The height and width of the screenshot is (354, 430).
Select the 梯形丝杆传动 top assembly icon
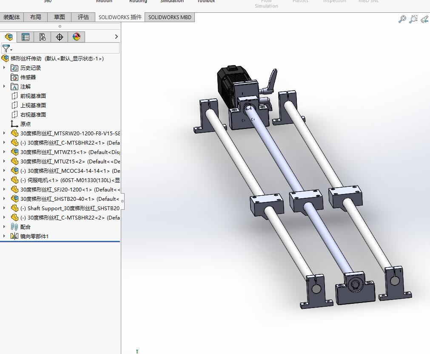point(5,58)
